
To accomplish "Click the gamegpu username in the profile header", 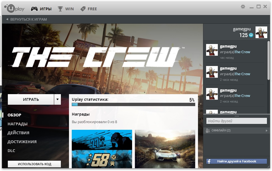I will click(x=242, y=29).
